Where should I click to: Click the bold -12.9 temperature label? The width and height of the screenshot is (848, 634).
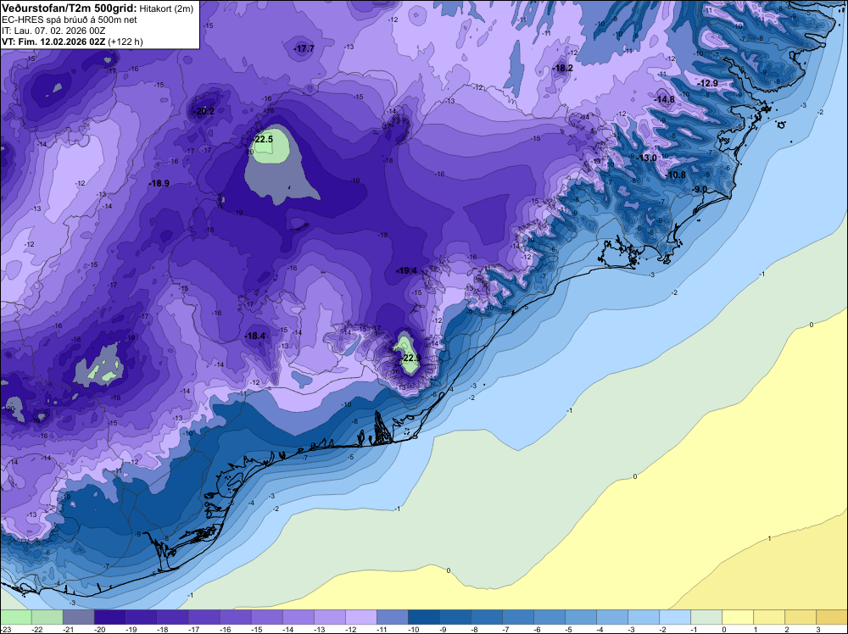(708, 83)
